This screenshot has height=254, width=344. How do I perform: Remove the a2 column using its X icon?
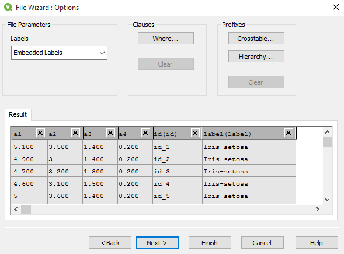[x=75, y=133]
